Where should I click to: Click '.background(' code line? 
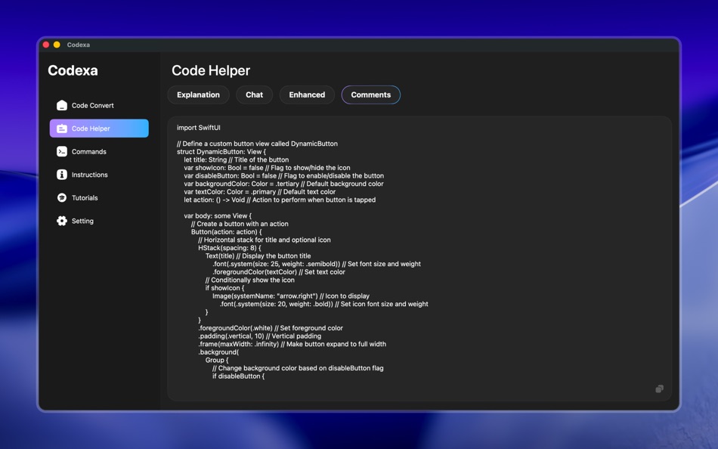(x=218, y=352)
